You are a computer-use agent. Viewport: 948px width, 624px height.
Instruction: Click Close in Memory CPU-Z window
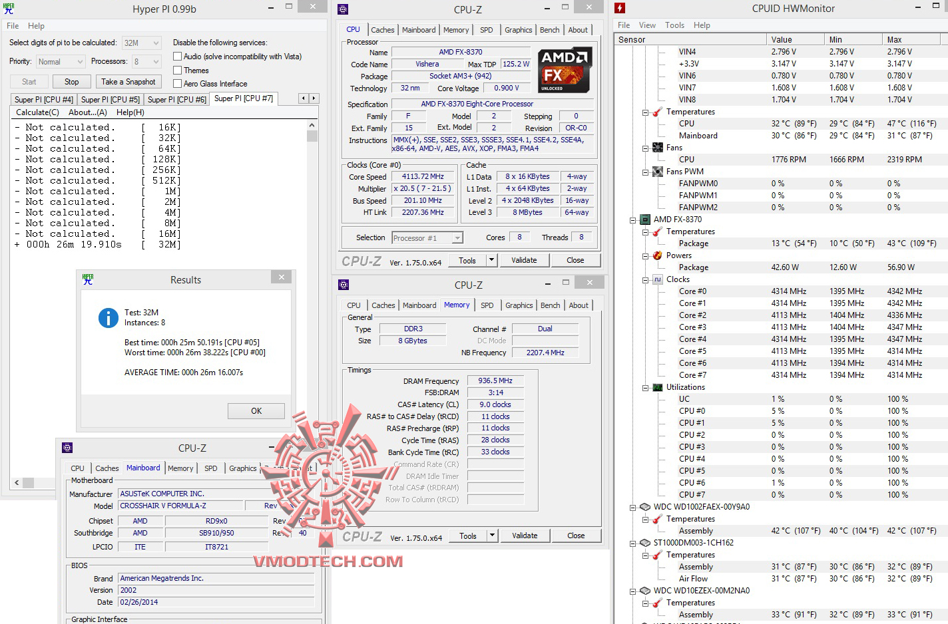click(x=576, y=536)
